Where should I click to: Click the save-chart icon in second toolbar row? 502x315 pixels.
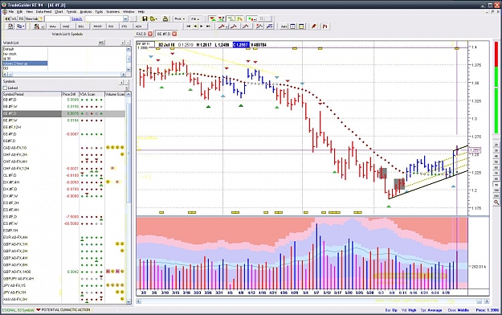tap(10, 27)
